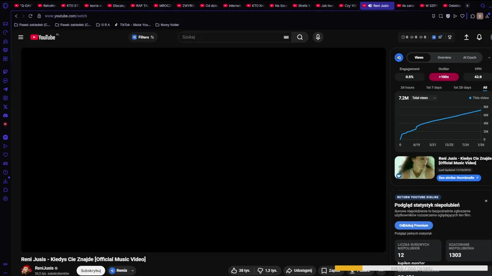The width and height of the screenshot is (492, 276).
Task: Open Instagram in the Opera sidebar
Action: pyautogui.click(x=5, y=98)
